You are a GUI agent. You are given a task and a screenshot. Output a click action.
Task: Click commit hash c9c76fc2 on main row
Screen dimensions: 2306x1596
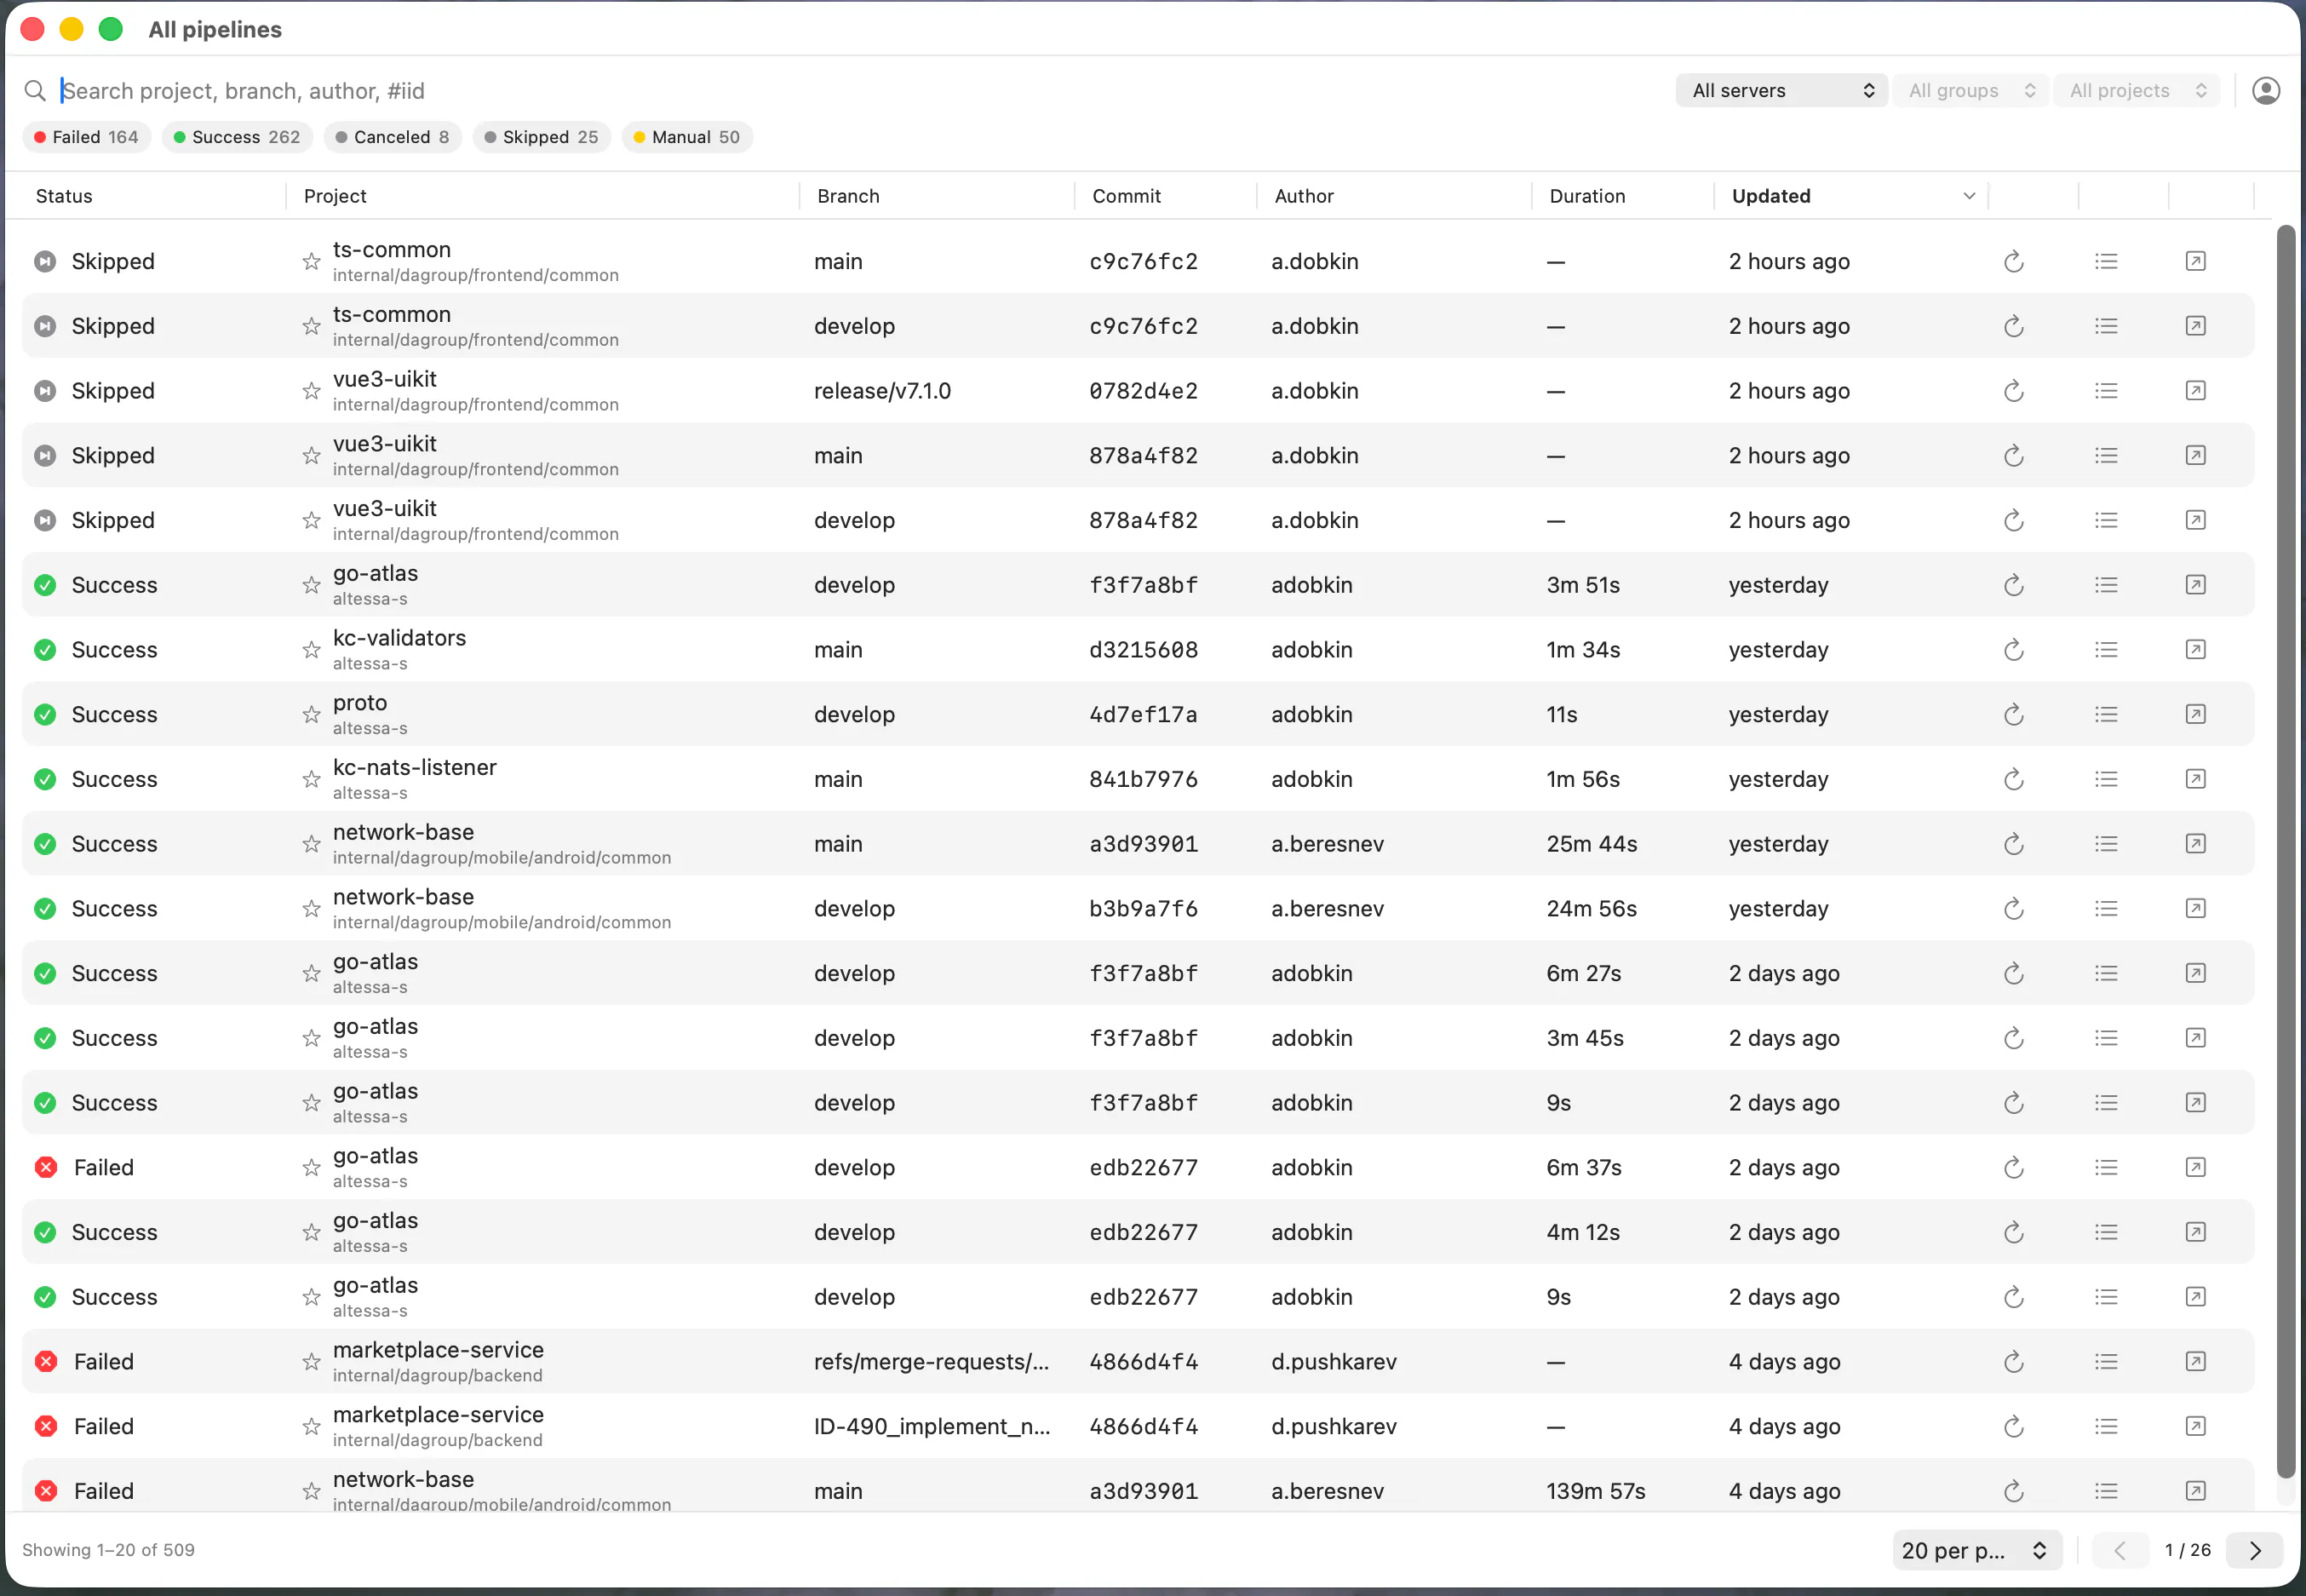coord(1143,262)
